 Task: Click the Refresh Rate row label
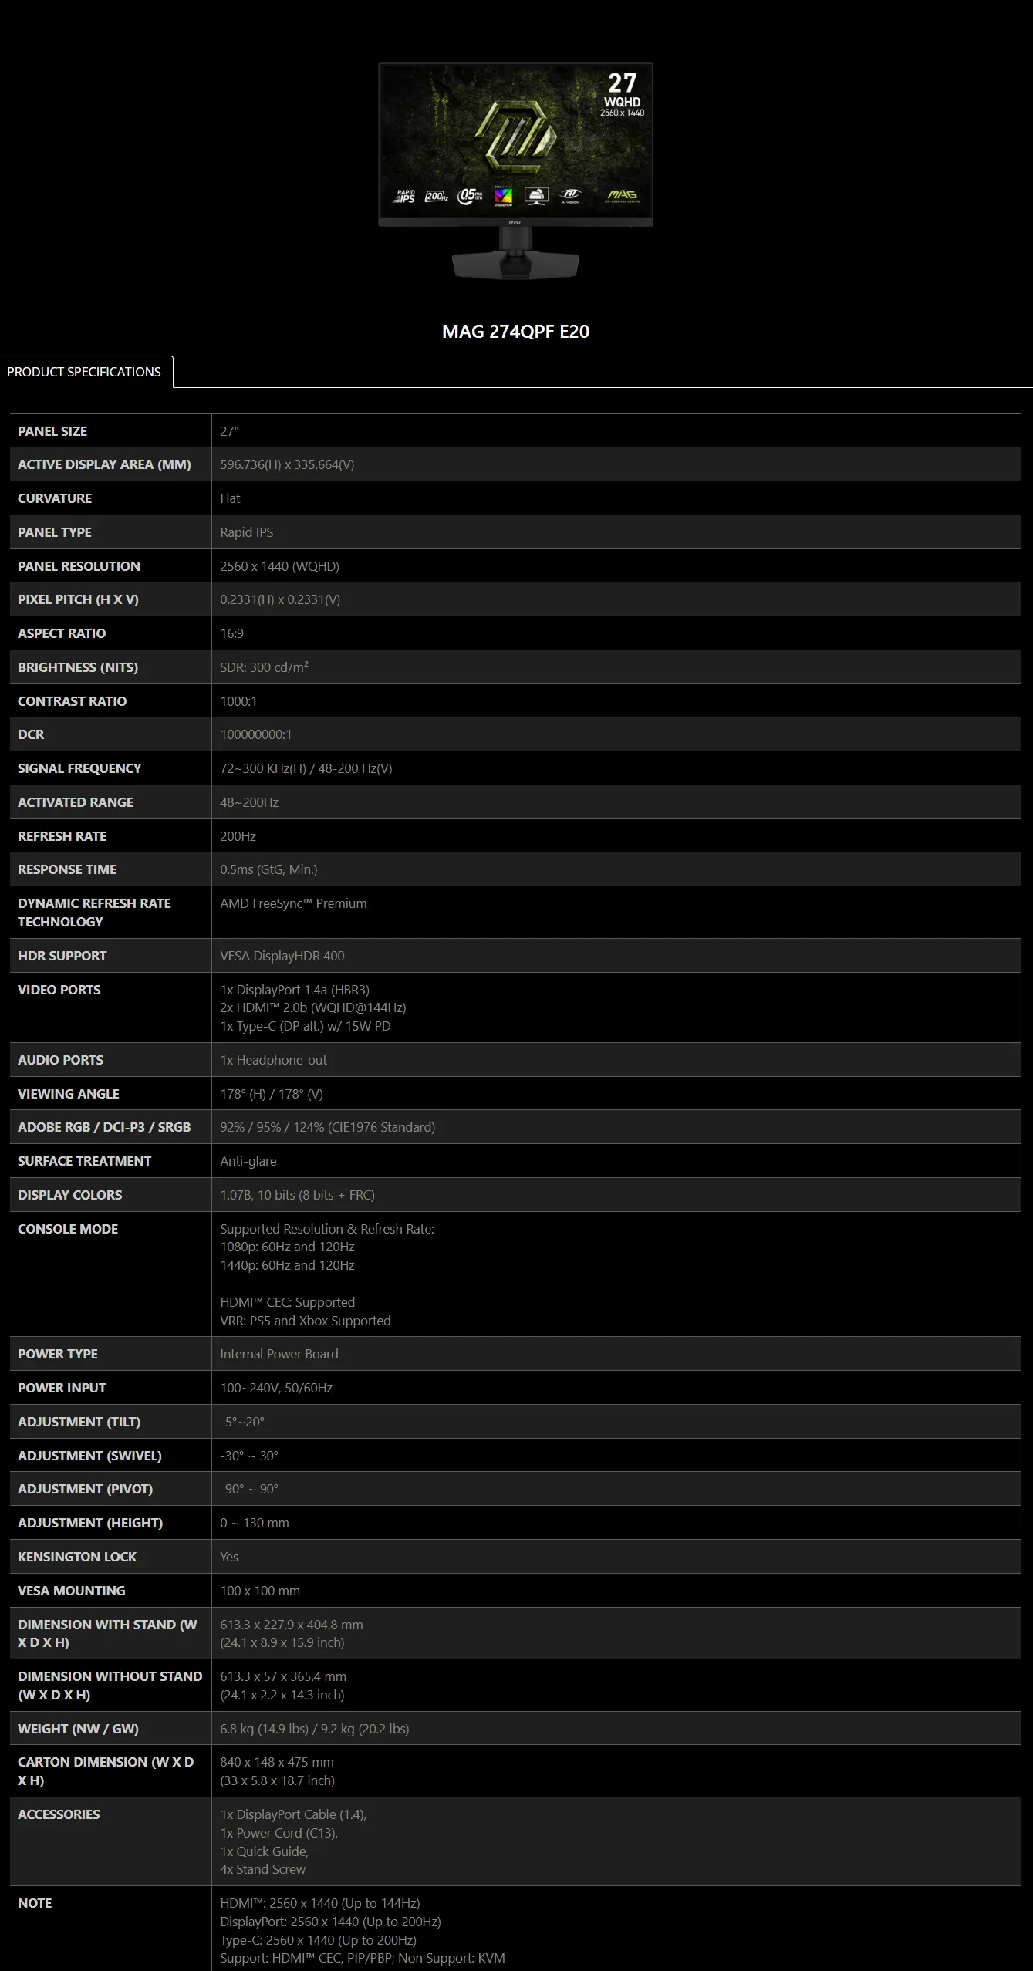click(62, 836)
